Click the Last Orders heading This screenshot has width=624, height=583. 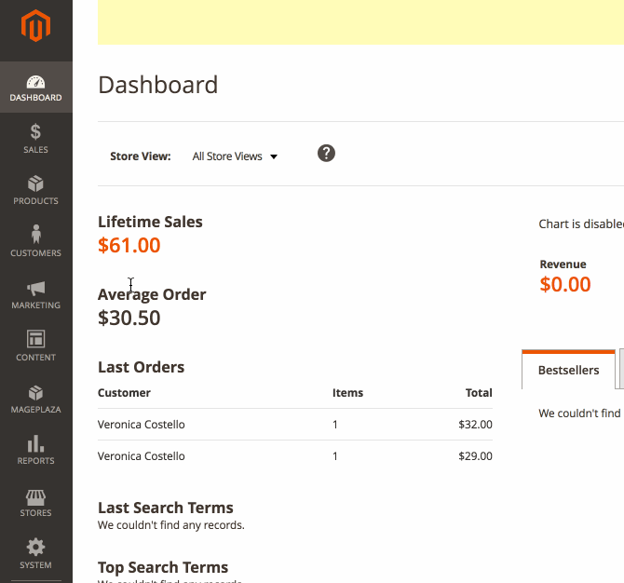point(141,367)
